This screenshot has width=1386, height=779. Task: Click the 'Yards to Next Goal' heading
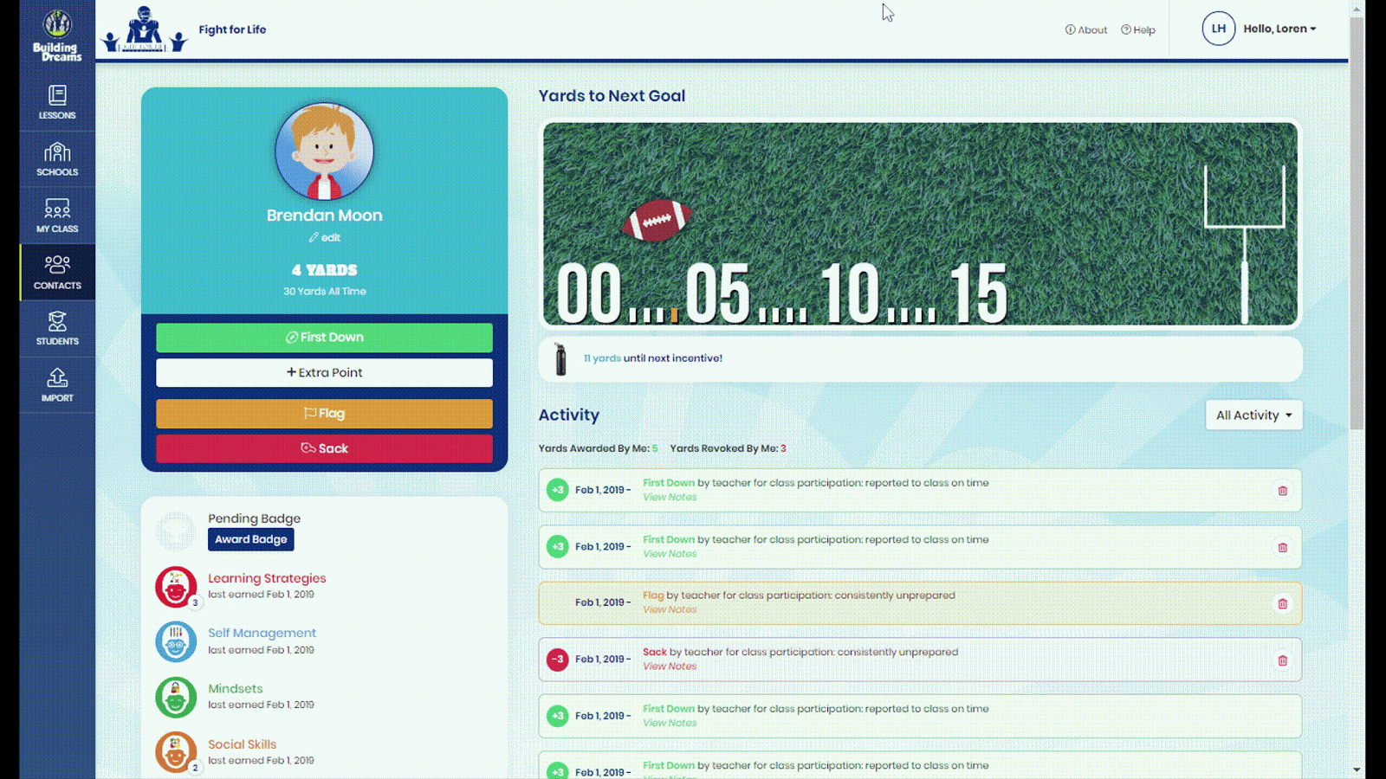coord(612,96)
